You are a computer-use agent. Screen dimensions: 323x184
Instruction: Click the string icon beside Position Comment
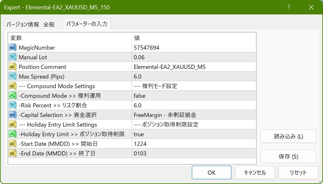13,67
